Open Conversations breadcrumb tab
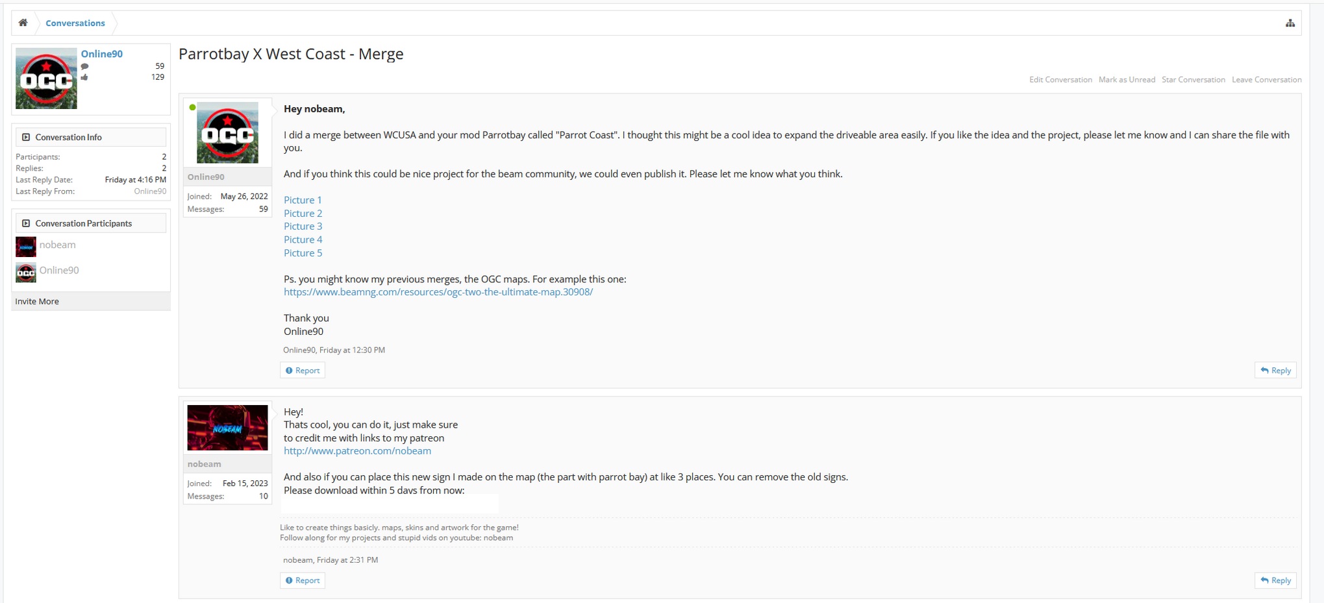1324x603 pixels. tap(75, 23)
